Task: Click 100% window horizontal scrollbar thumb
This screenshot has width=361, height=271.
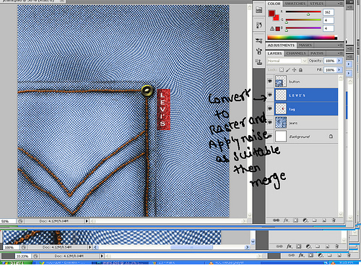Action: click(x=191, y=247)
